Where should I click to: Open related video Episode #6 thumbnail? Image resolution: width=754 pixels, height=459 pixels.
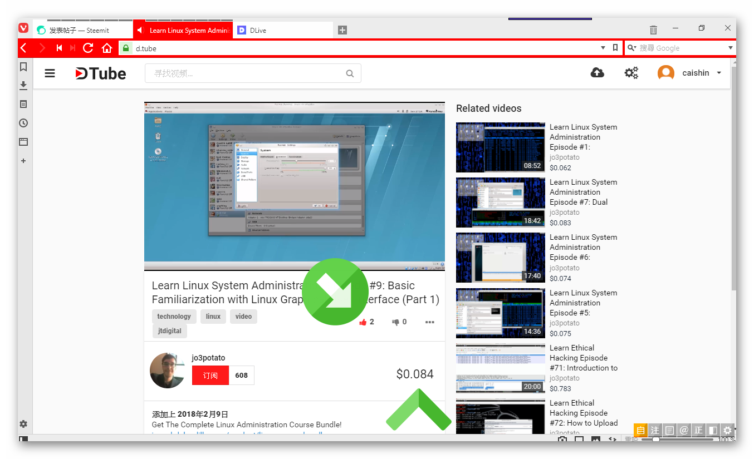[501, 258]
